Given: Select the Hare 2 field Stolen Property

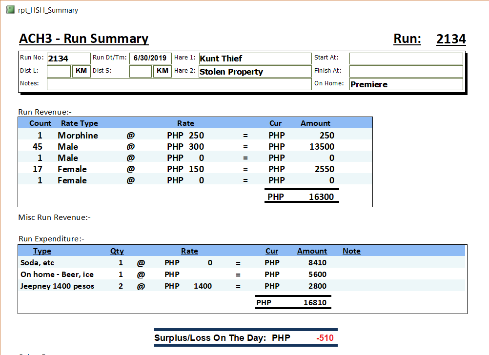Looking at the screenshot, I should [254, 72].
